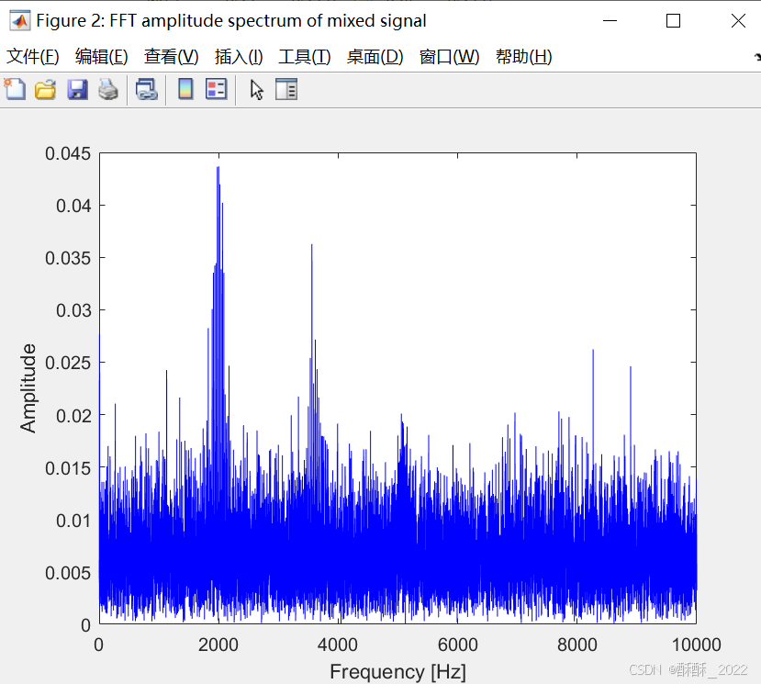This screenshot has height=684, width=761.
Task: Close the Figure 2 window
Action: coord(738,21)
